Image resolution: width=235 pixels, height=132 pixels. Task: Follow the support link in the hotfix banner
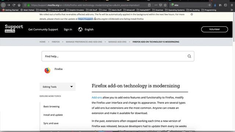(111, 19)
